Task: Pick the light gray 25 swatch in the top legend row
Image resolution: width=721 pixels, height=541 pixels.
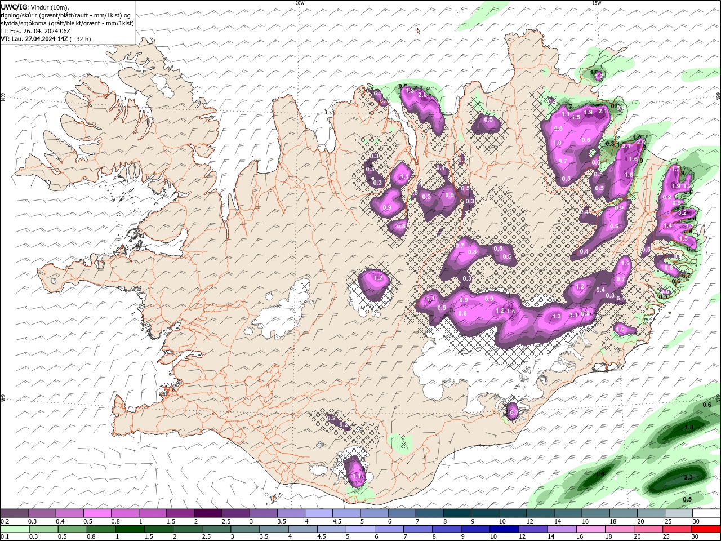Action: [678, 513]
